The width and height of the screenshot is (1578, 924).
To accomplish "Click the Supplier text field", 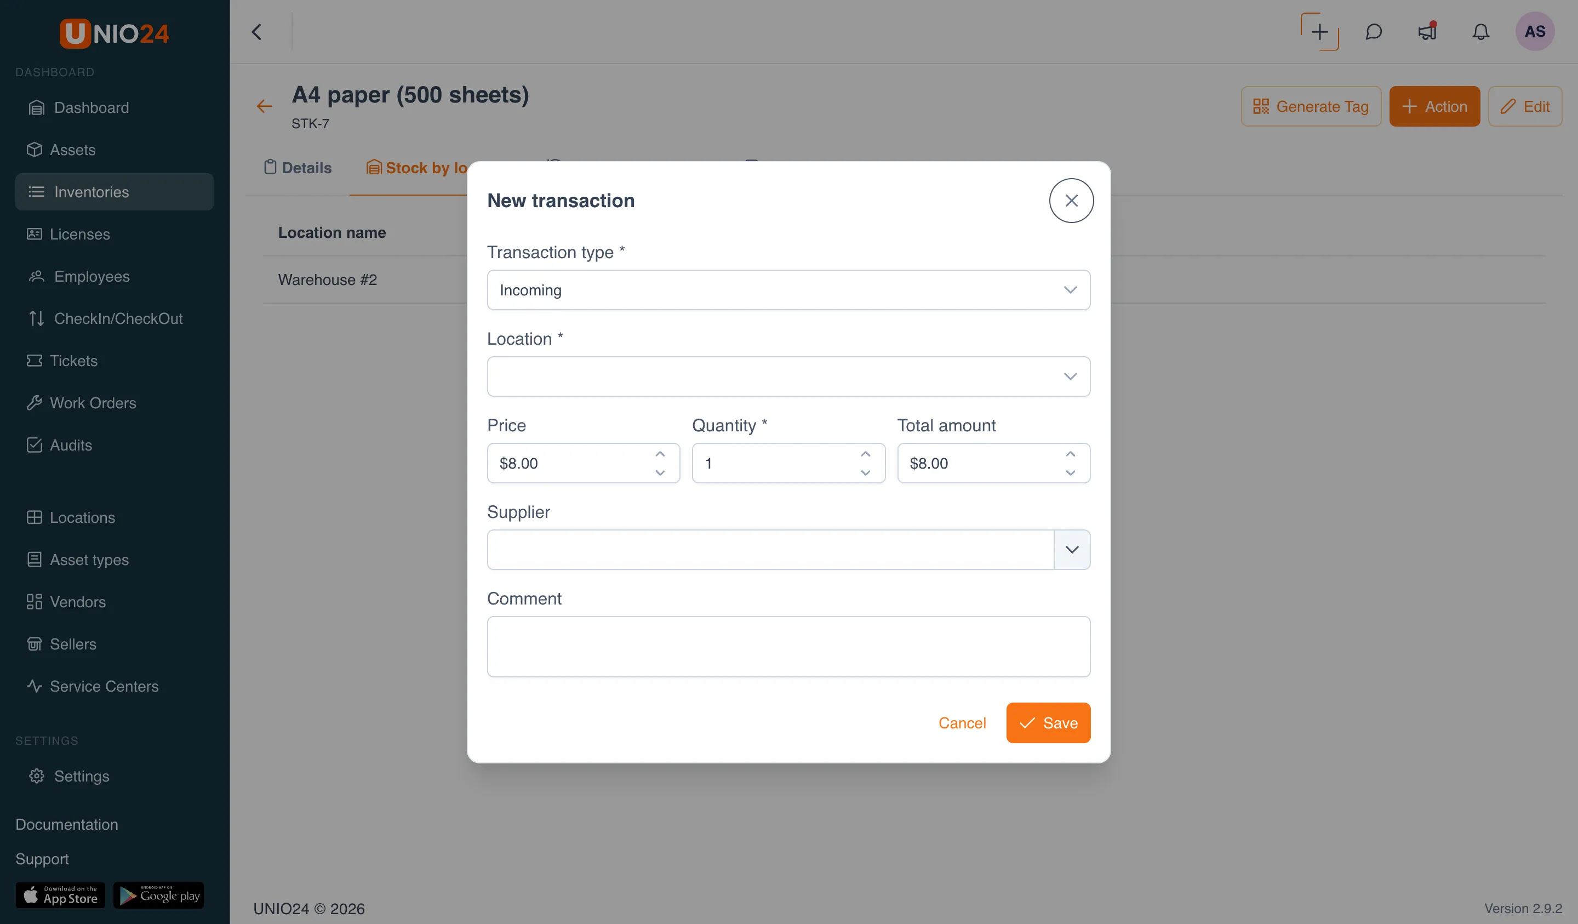I will pos(770,549).
